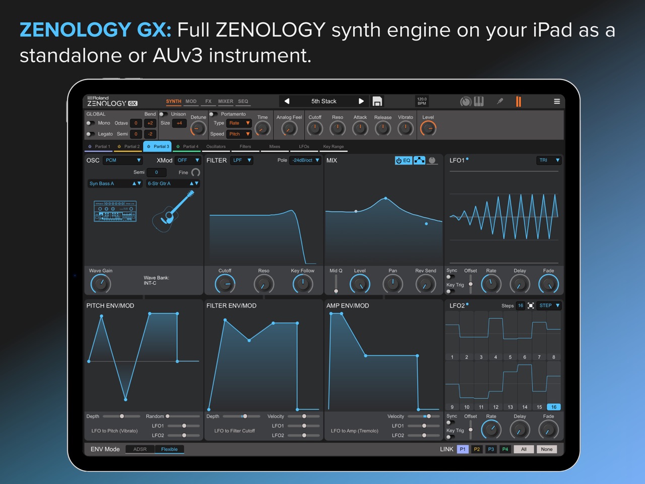645x484 pixels.
Task: Click the LINK All button
Action: click(524, 449)
